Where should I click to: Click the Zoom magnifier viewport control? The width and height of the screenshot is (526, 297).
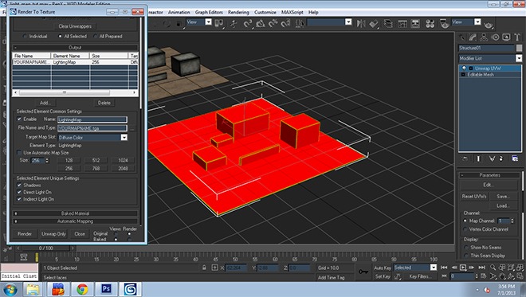(493, 268)
